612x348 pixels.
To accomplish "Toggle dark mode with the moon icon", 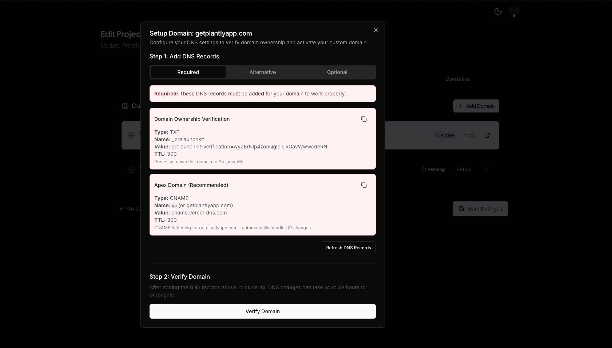I will [x=498, y=12].
